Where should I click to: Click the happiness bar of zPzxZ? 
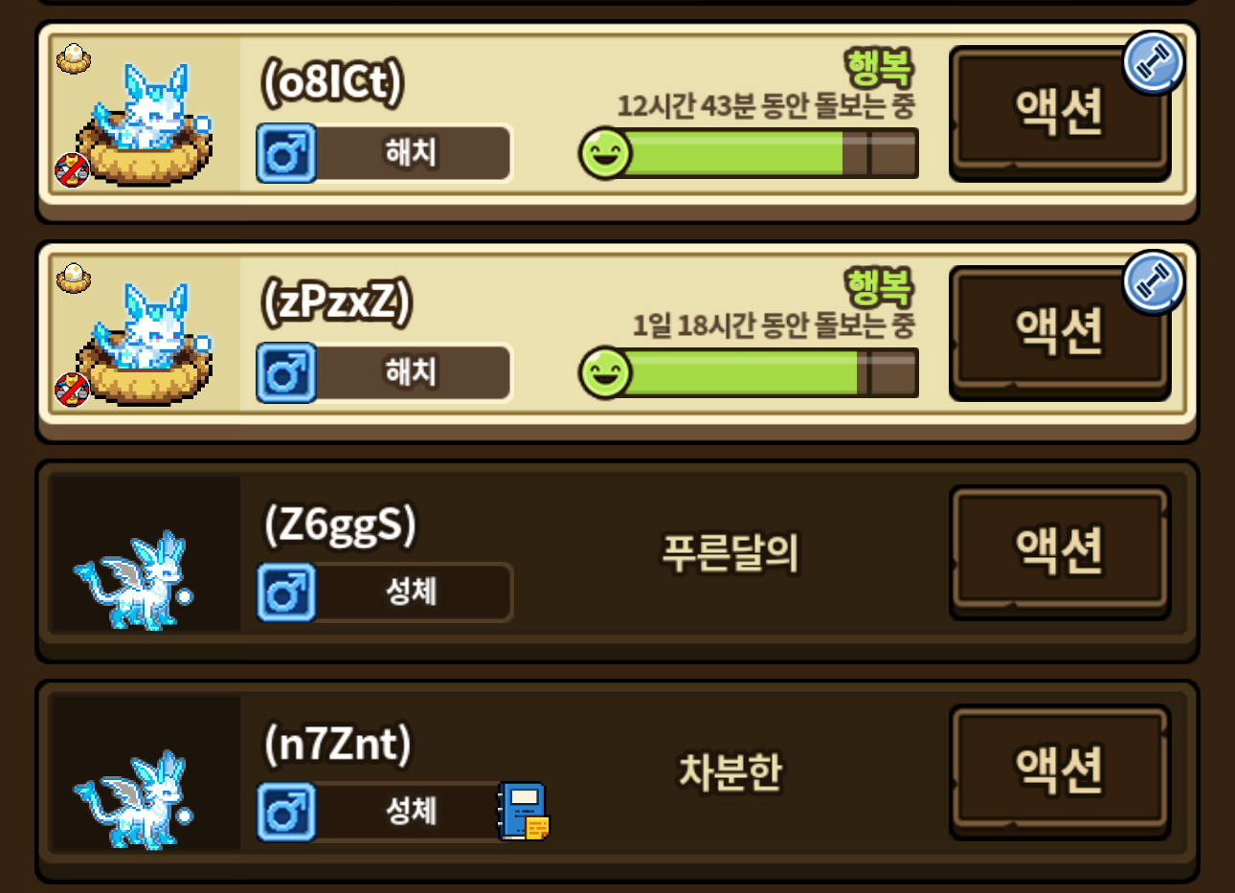tap(749, 372)
